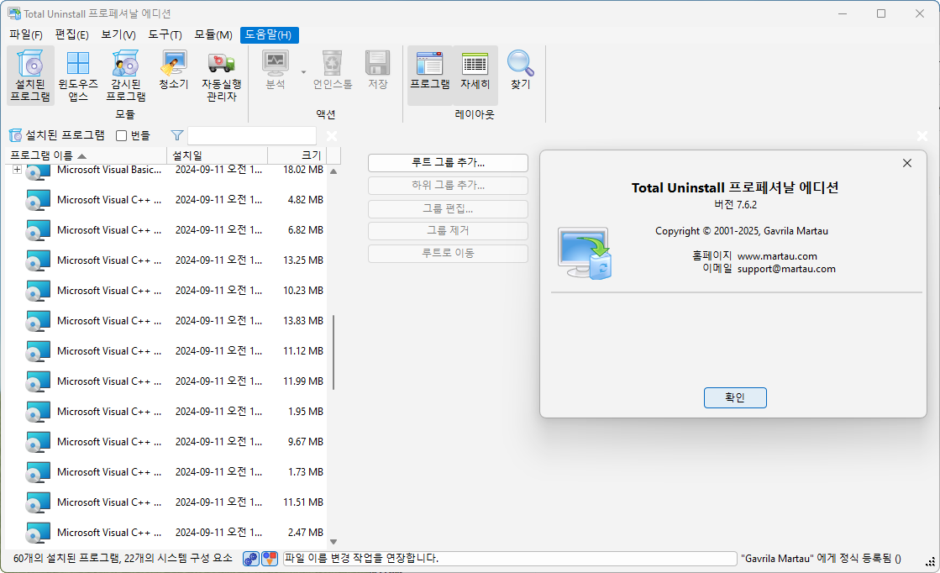Click into the filter search input field
The height and width of the screenshot is (573, 940).
(x=252, y=136)
